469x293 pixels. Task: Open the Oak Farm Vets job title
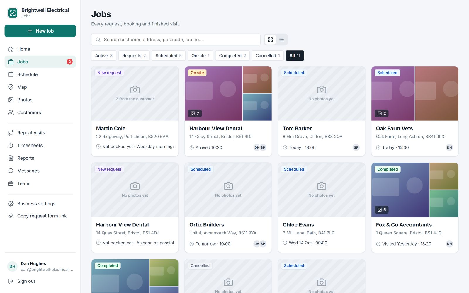pyautogui.click(x=394, y=128)
